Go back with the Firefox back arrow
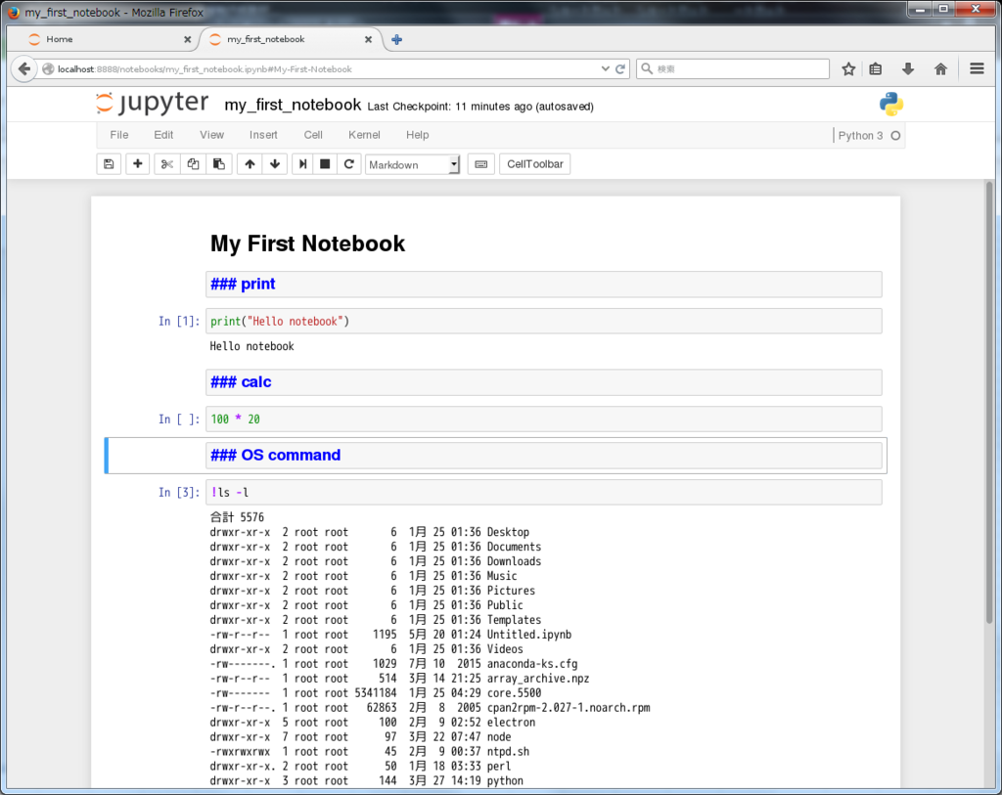The height and width of the screenshot is (795, 1002). [24, 69]
